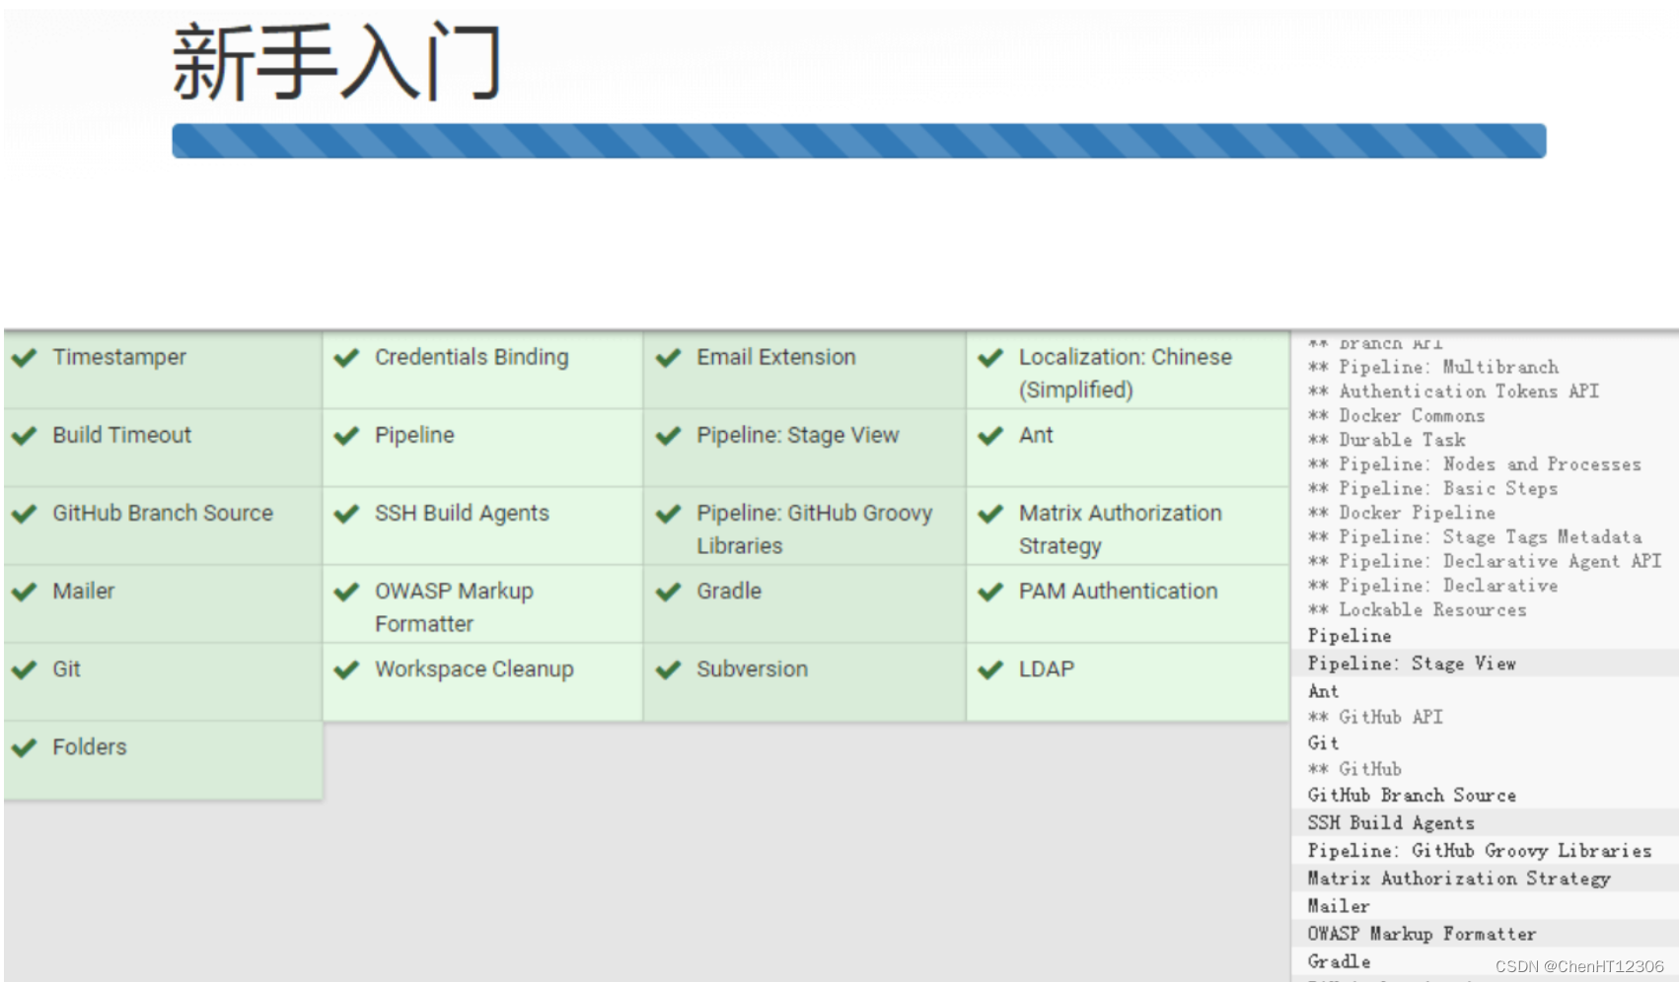This screenshot has height=982, width=1679.
Task: Click 'SSH Build Agents' in the log panel
Action: point(1391,822)
